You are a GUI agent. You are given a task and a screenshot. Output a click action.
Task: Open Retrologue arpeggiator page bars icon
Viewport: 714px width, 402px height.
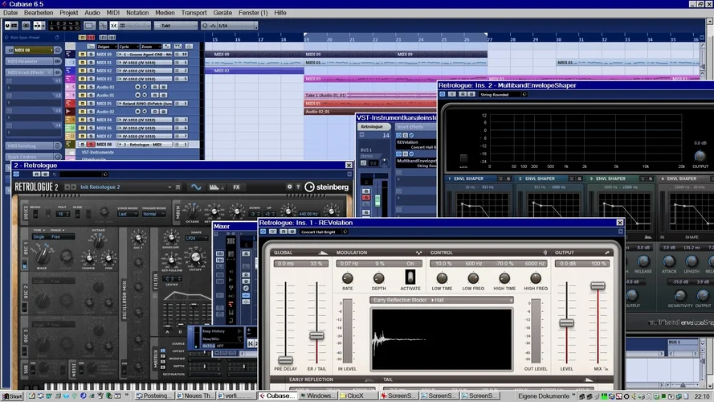click(214, 187)
